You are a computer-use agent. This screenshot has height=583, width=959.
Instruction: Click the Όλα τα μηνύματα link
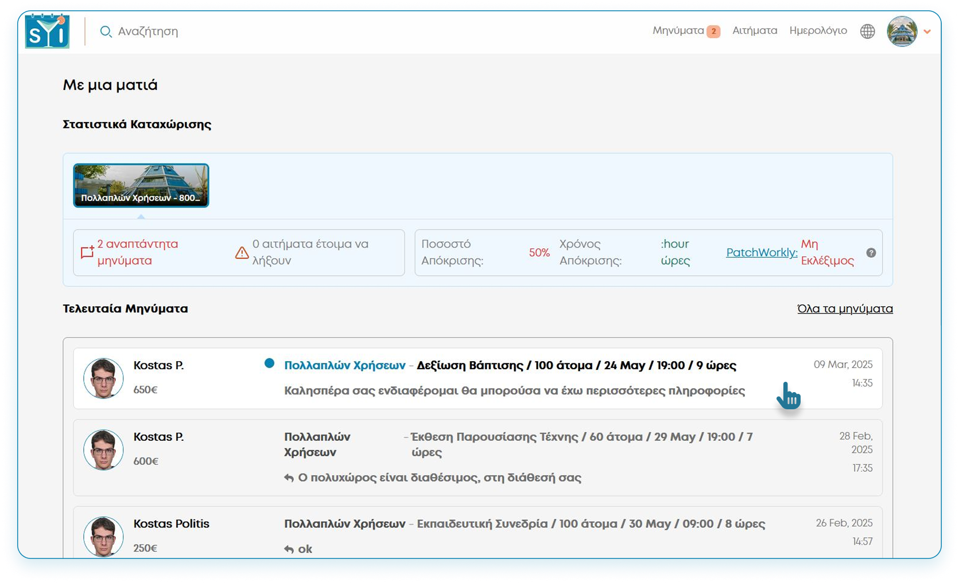coord(845,308)
